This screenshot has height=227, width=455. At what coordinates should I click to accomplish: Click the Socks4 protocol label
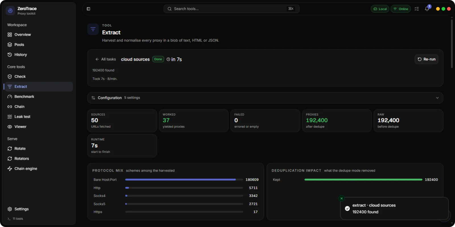[x=100, y=196]
